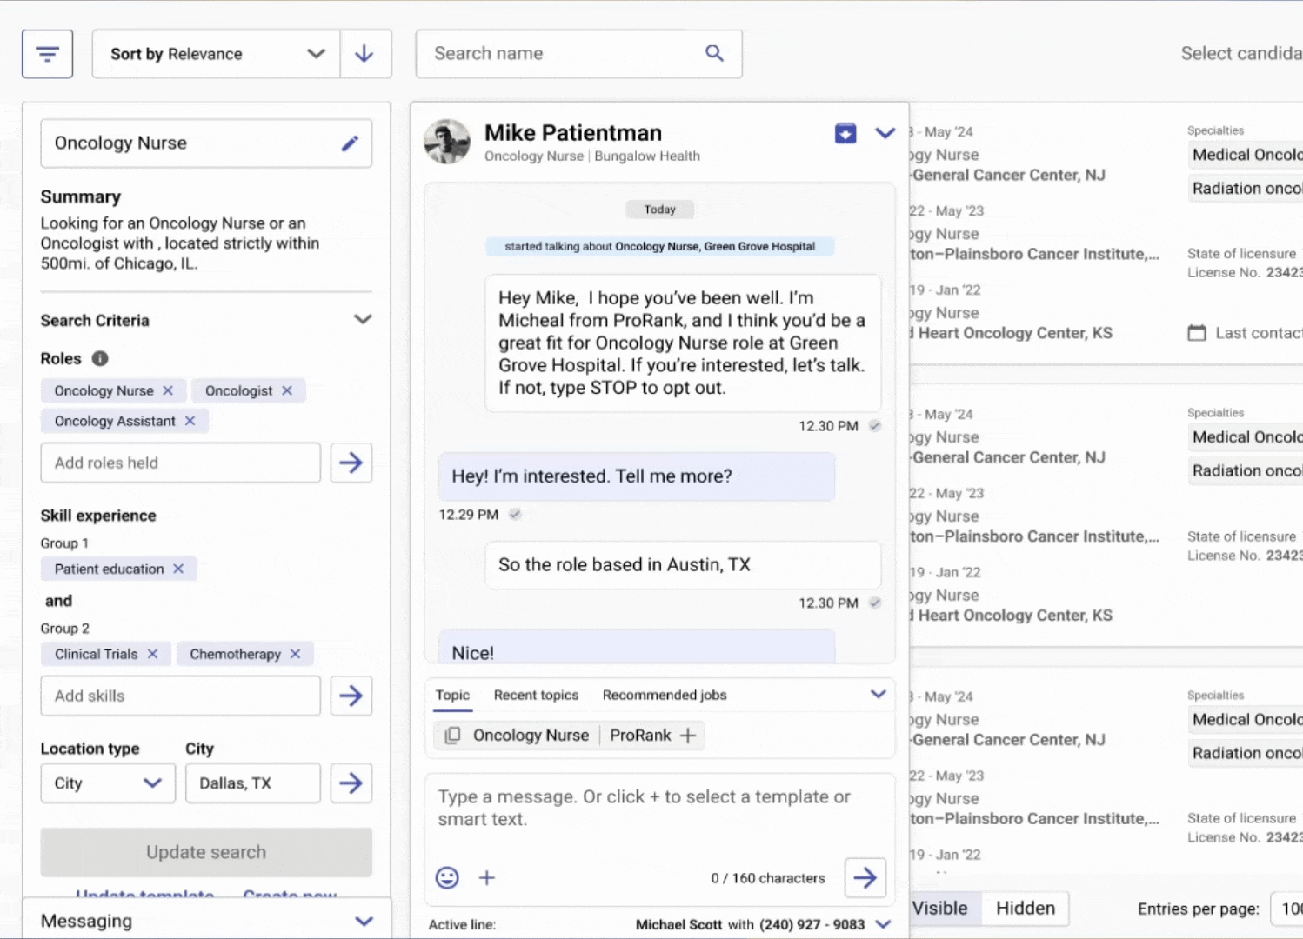Send the message with the arrow button
The height and width of the screenshot is (939, 1303).
point(865,878)
